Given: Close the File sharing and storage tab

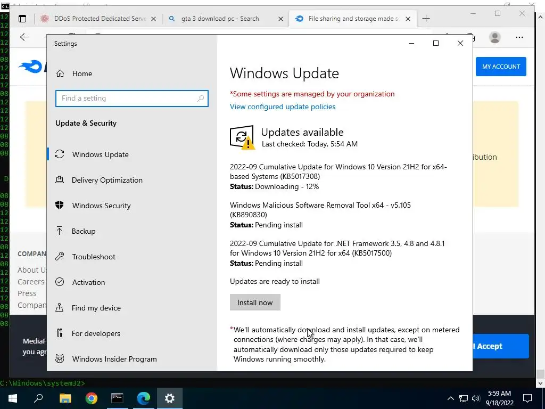Looking at the screenshot, I should [x=408, y=19].
